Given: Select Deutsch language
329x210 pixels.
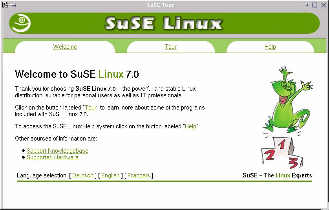Looking at the screenshot, I should pos(83,175).
